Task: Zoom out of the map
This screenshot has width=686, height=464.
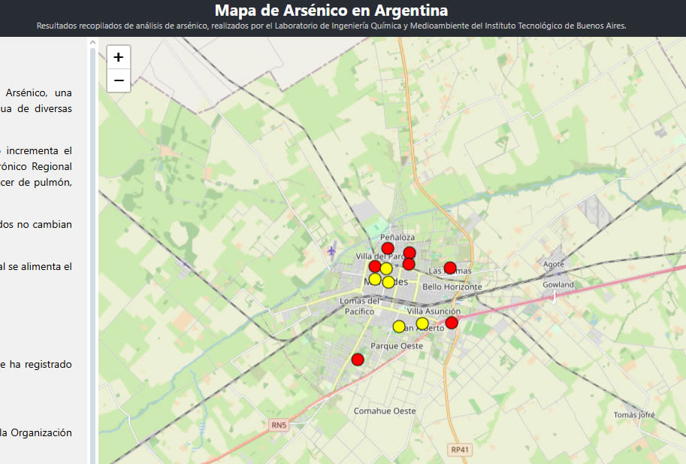Action: [x=119, y=80]
